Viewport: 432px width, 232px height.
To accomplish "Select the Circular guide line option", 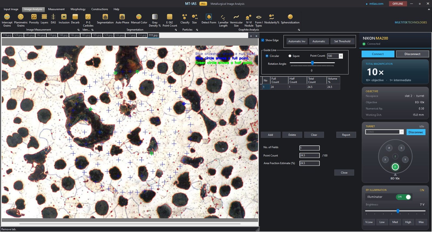I will pos(267,56).
